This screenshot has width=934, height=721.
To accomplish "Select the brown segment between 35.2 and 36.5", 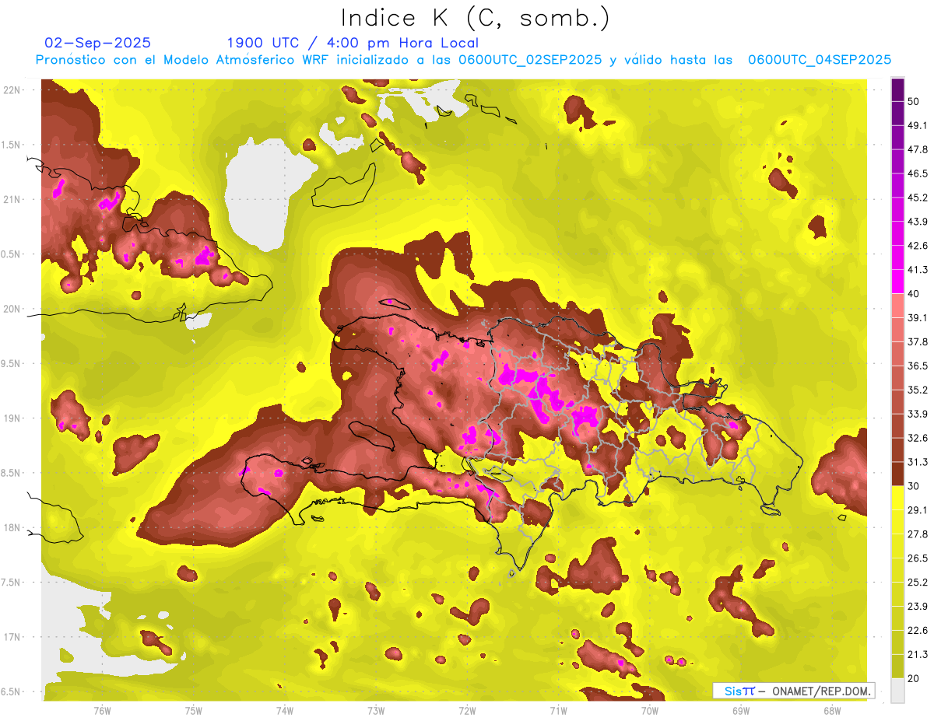I will point(897,377).
